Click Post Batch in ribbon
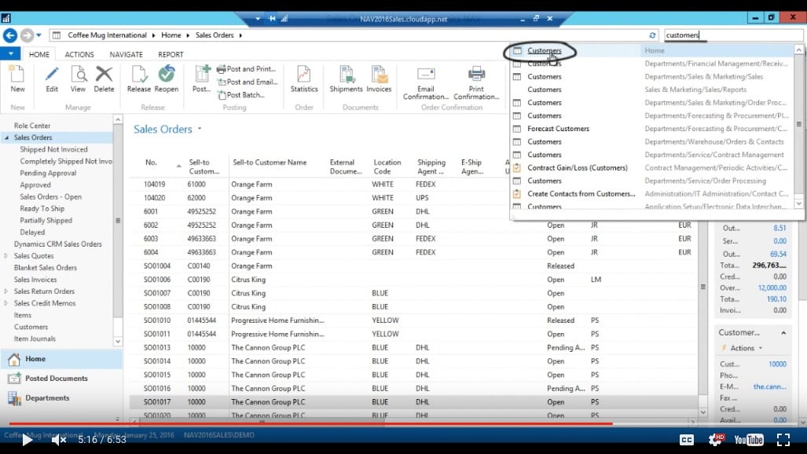 241,95
